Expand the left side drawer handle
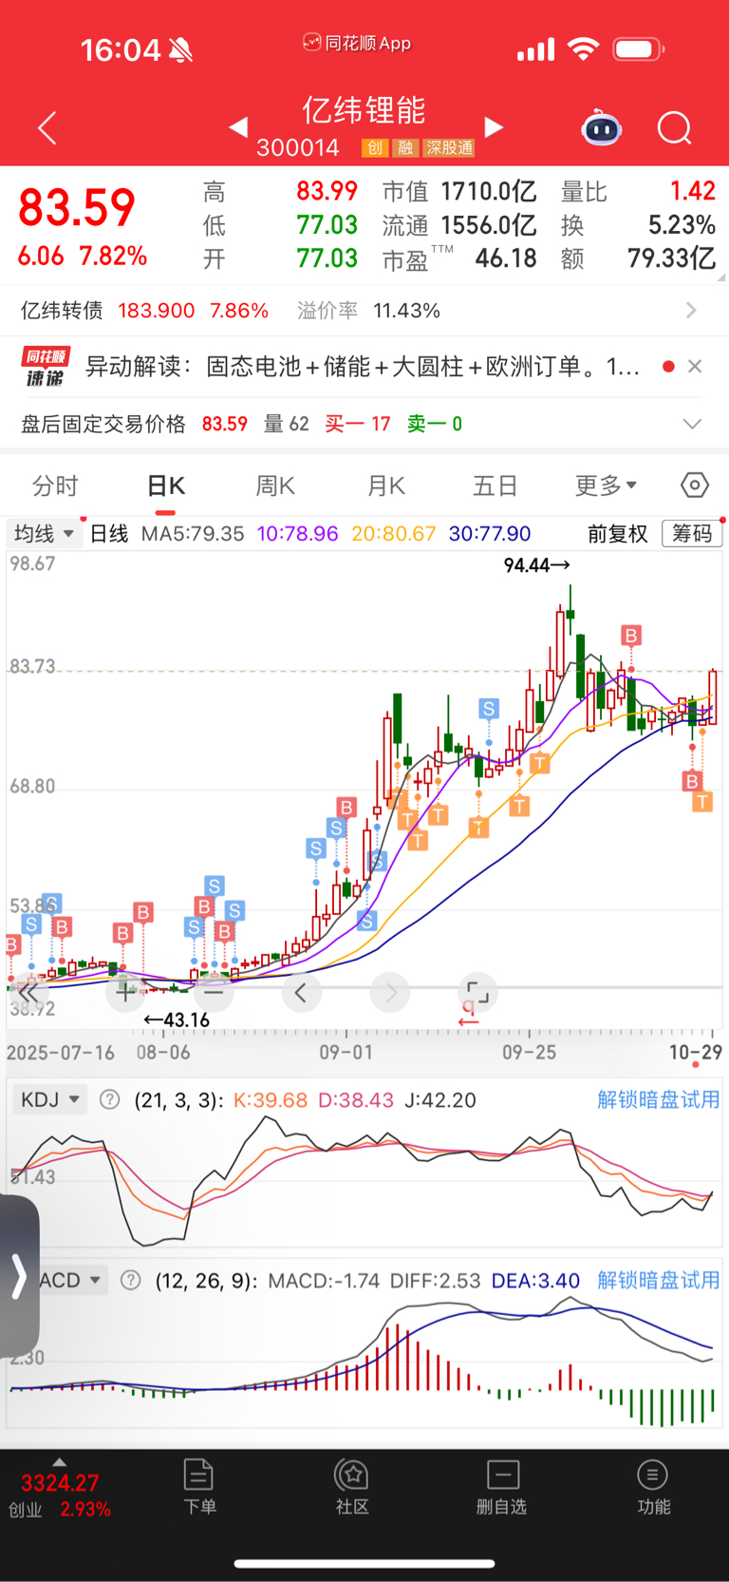Screen dimensions: 729x1582 coord(19,1276)
